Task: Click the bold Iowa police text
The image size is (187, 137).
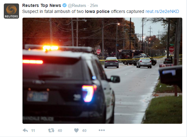Action: point(97,11)
